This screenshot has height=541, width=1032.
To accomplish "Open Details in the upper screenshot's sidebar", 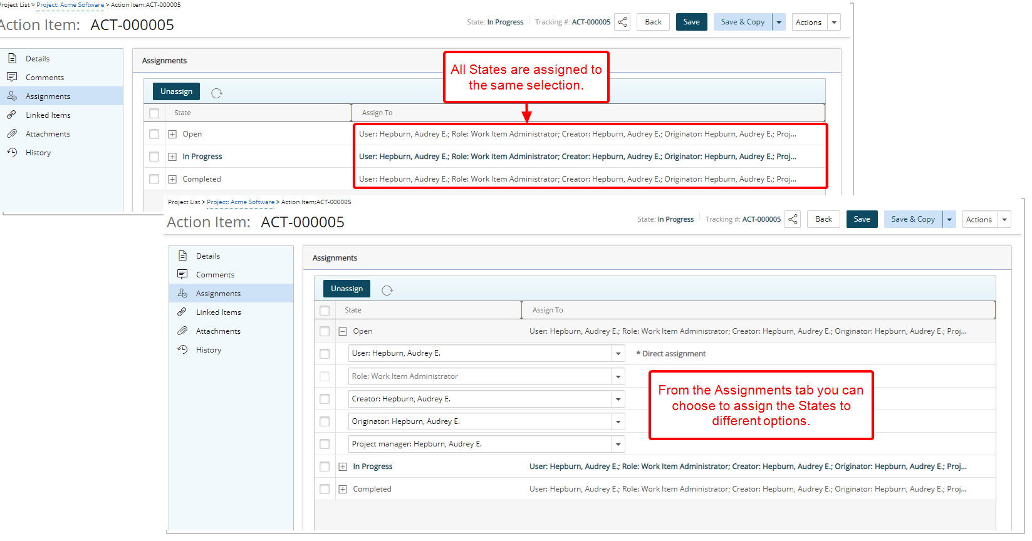I will pyautogui.click(x=38, y=59).
